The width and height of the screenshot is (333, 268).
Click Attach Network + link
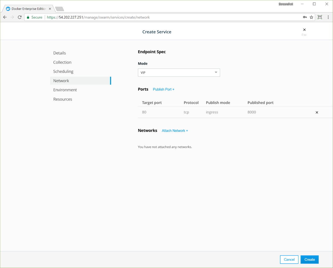tap(175, 131)
